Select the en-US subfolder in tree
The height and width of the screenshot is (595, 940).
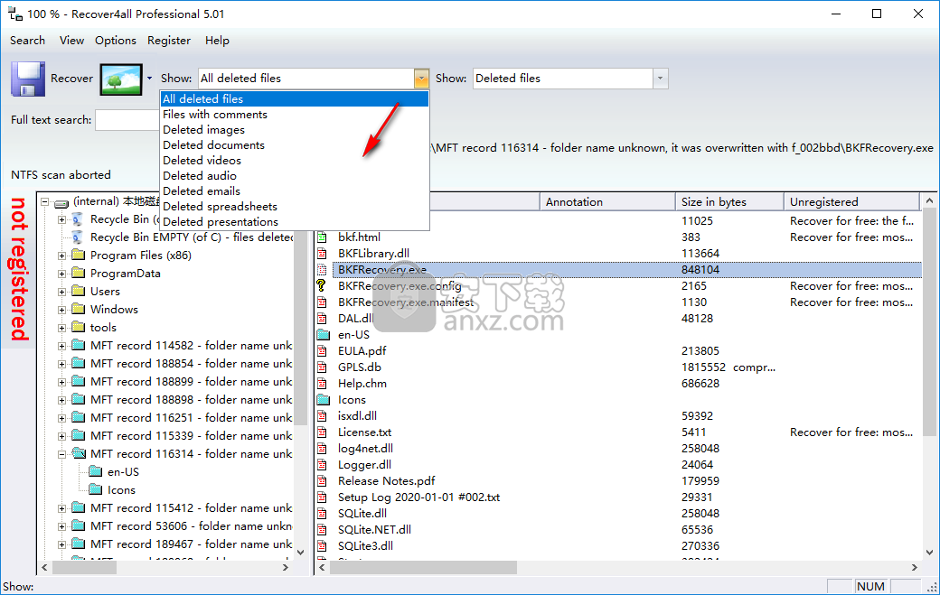click(123, 471)
